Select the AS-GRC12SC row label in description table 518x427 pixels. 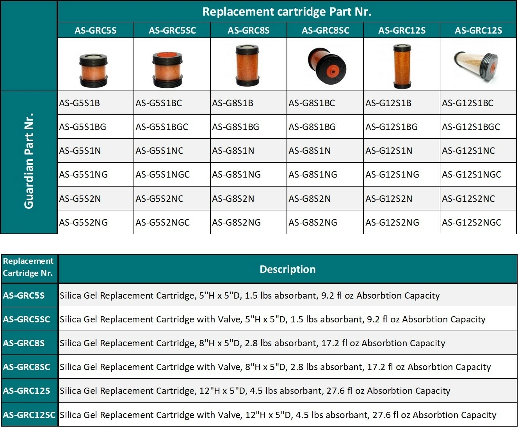[29, 415]
